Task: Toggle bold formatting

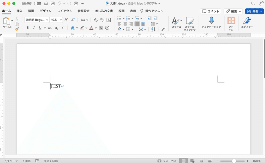Action: tap(27, 28)
